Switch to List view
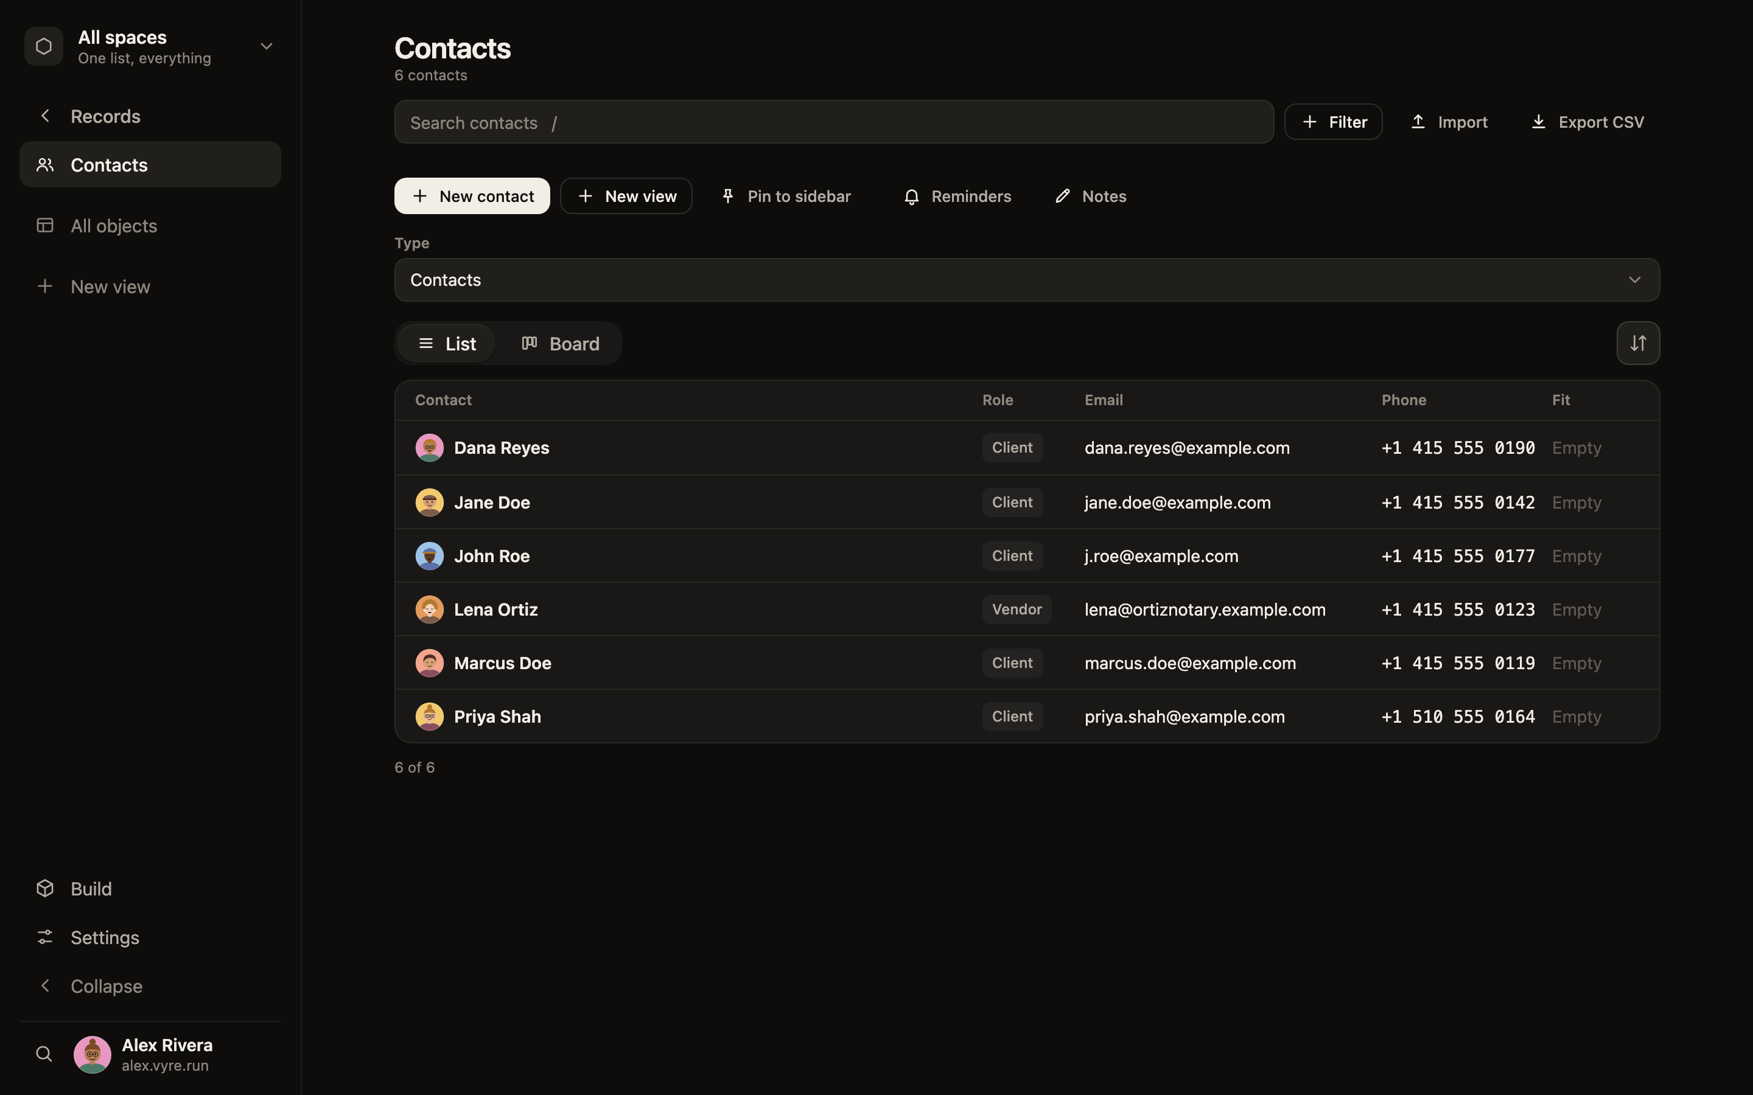 447,343
